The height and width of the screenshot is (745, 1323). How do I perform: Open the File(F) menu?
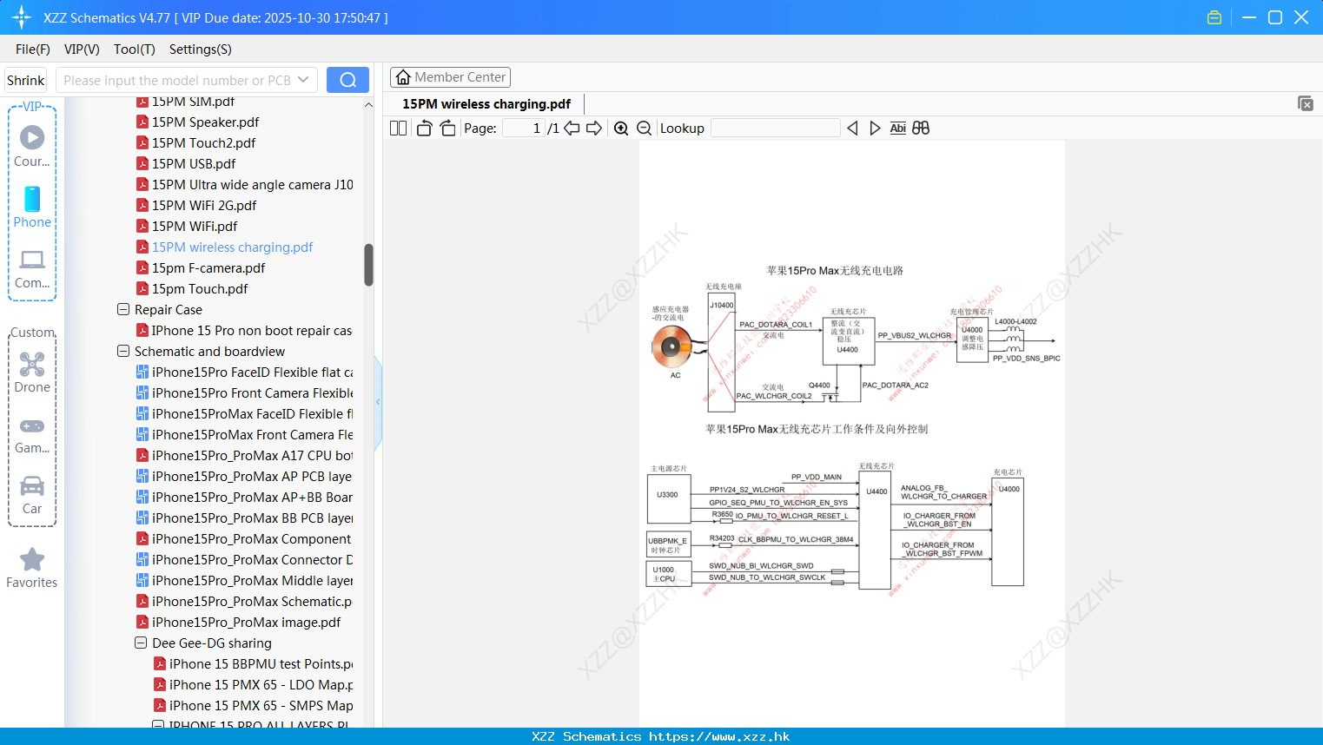[33, 49]
